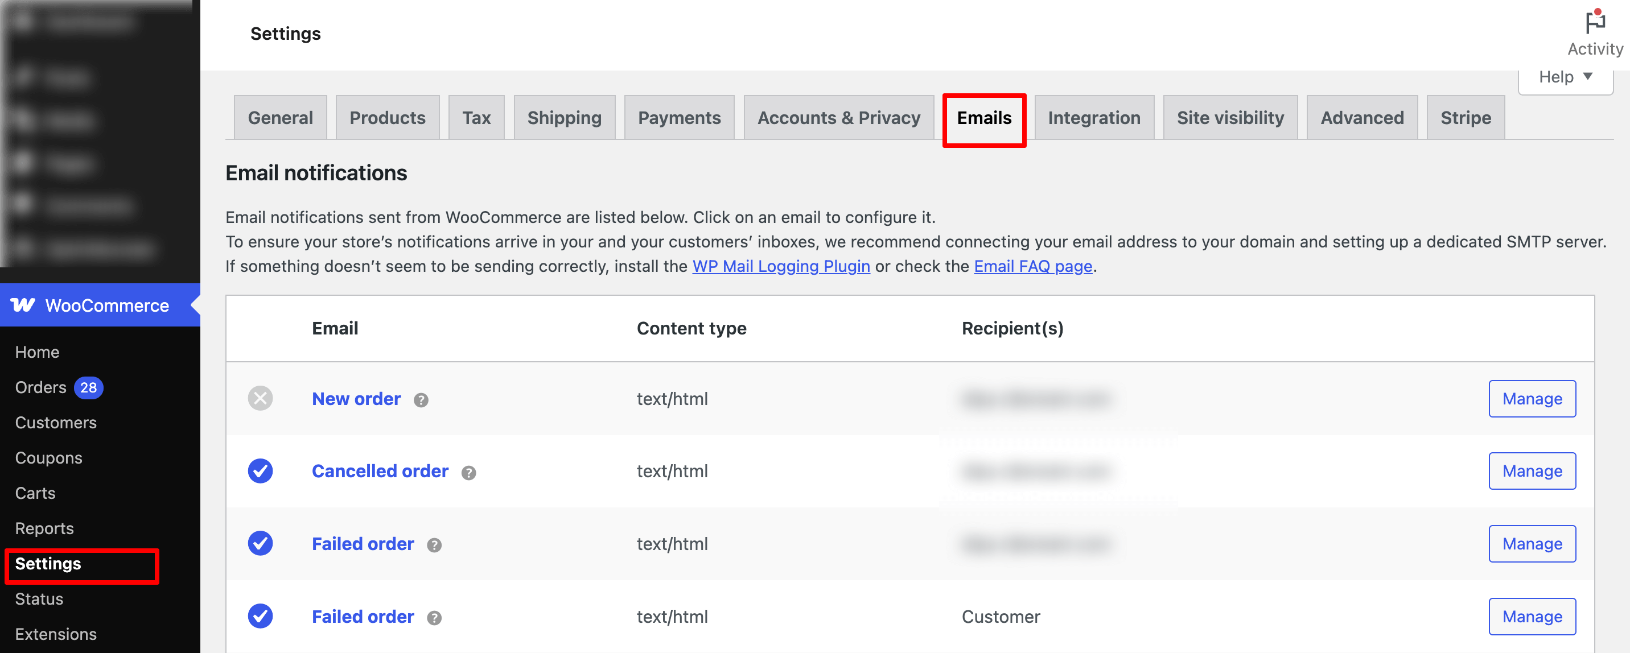Open the WP Mail Logging Plugin link

pyautogui.click(x=781, y=266)
